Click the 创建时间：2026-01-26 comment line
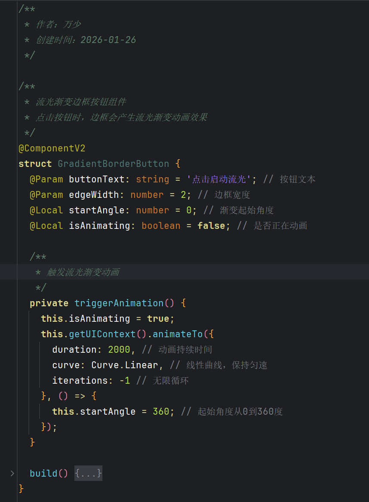The image size is (369, 502). click(x=86, y=40)
